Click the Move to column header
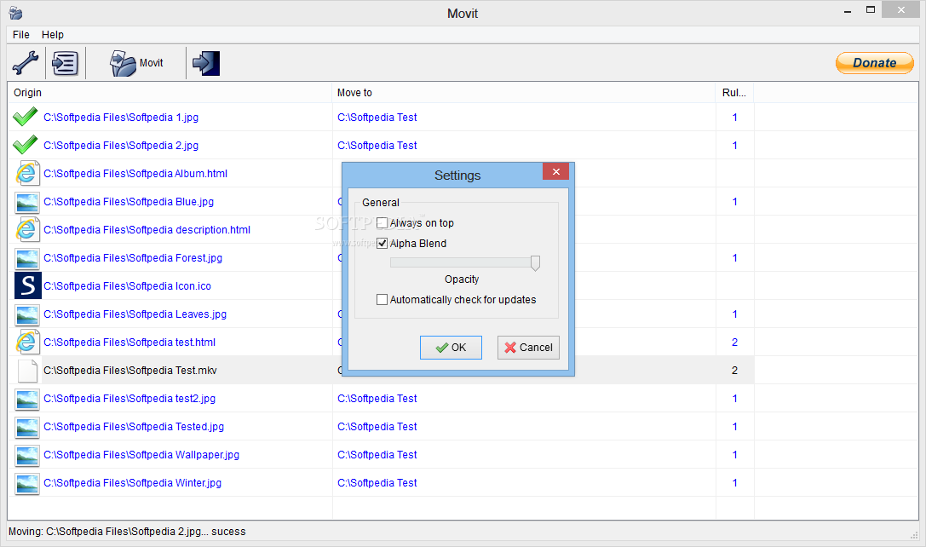Viewport: 926px width, 547px height. click(524, 93)
